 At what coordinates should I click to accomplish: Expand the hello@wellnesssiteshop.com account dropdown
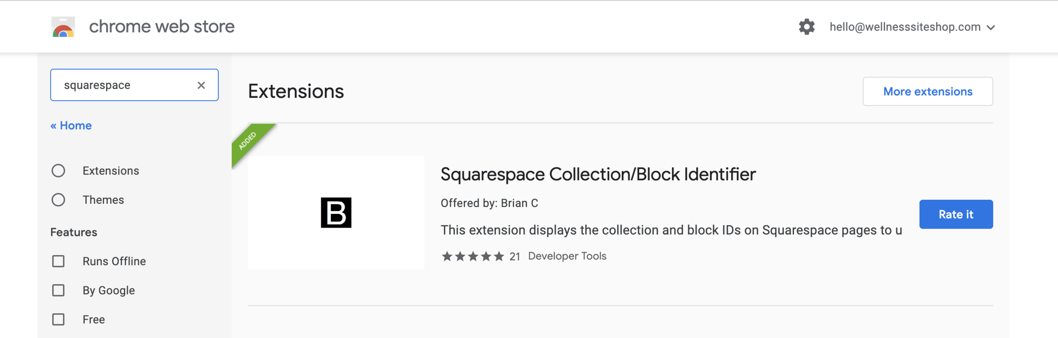[x=912, y=27]
